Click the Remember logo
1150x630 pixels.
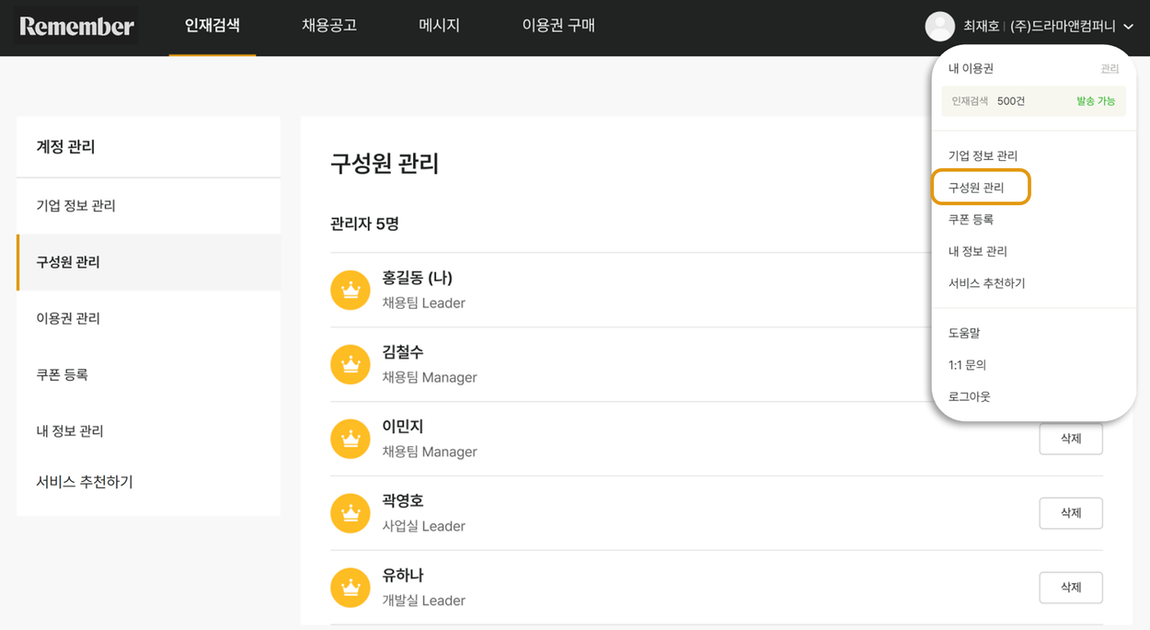(x=76, y=26)
